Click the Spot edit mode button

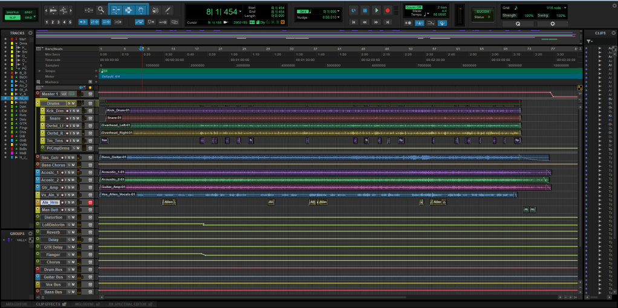28,12
